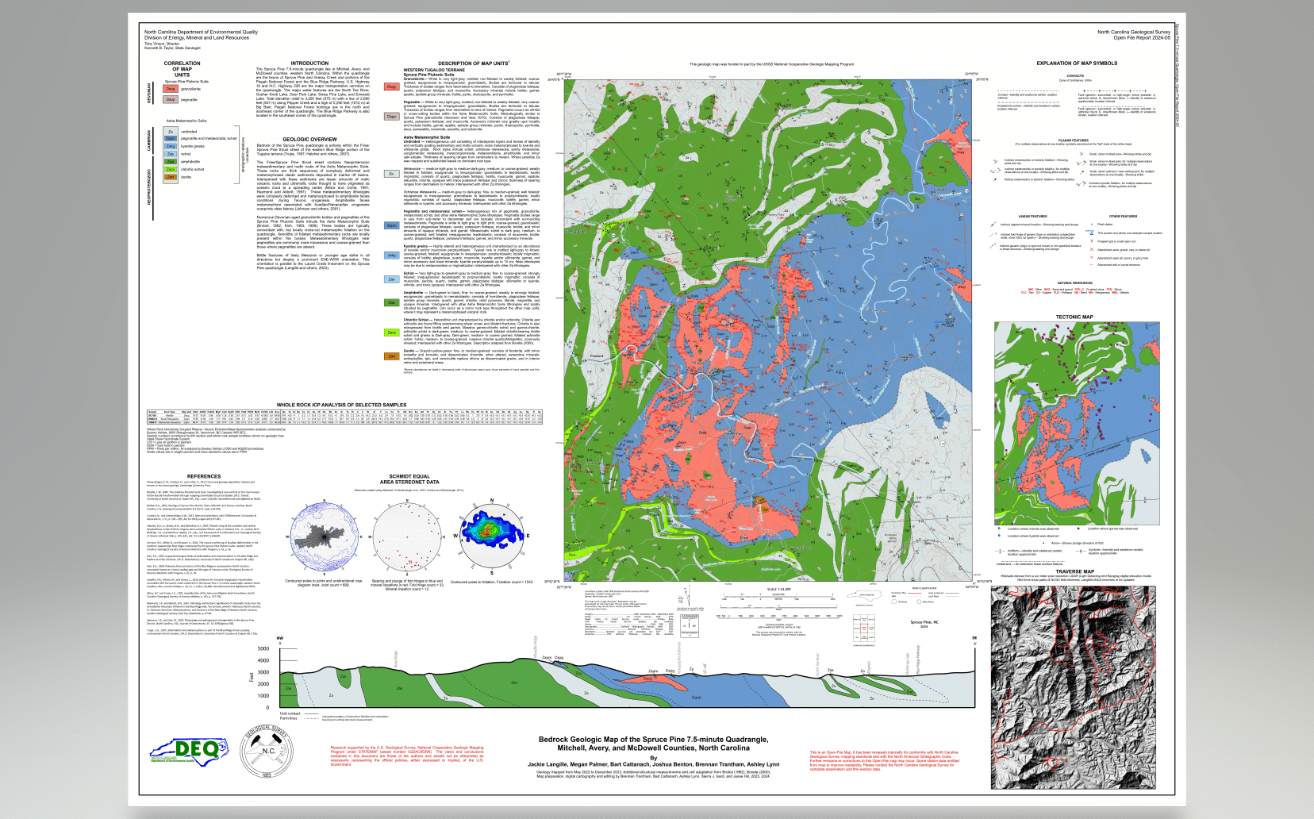Click the Explanation of Map Symbols heading
This screenshot has height=819, width=1314.
click(x=1076, y=63)
